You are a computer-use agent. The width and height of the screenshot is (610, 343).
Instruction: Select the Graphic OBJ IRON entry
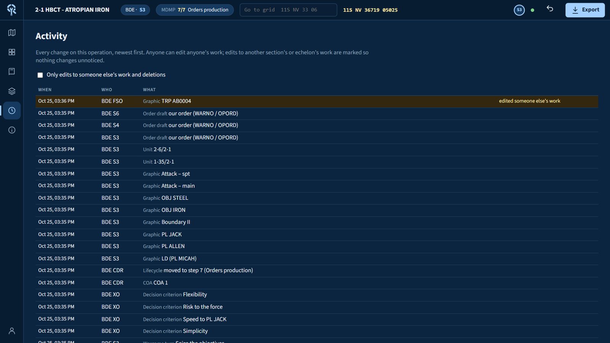317,210
